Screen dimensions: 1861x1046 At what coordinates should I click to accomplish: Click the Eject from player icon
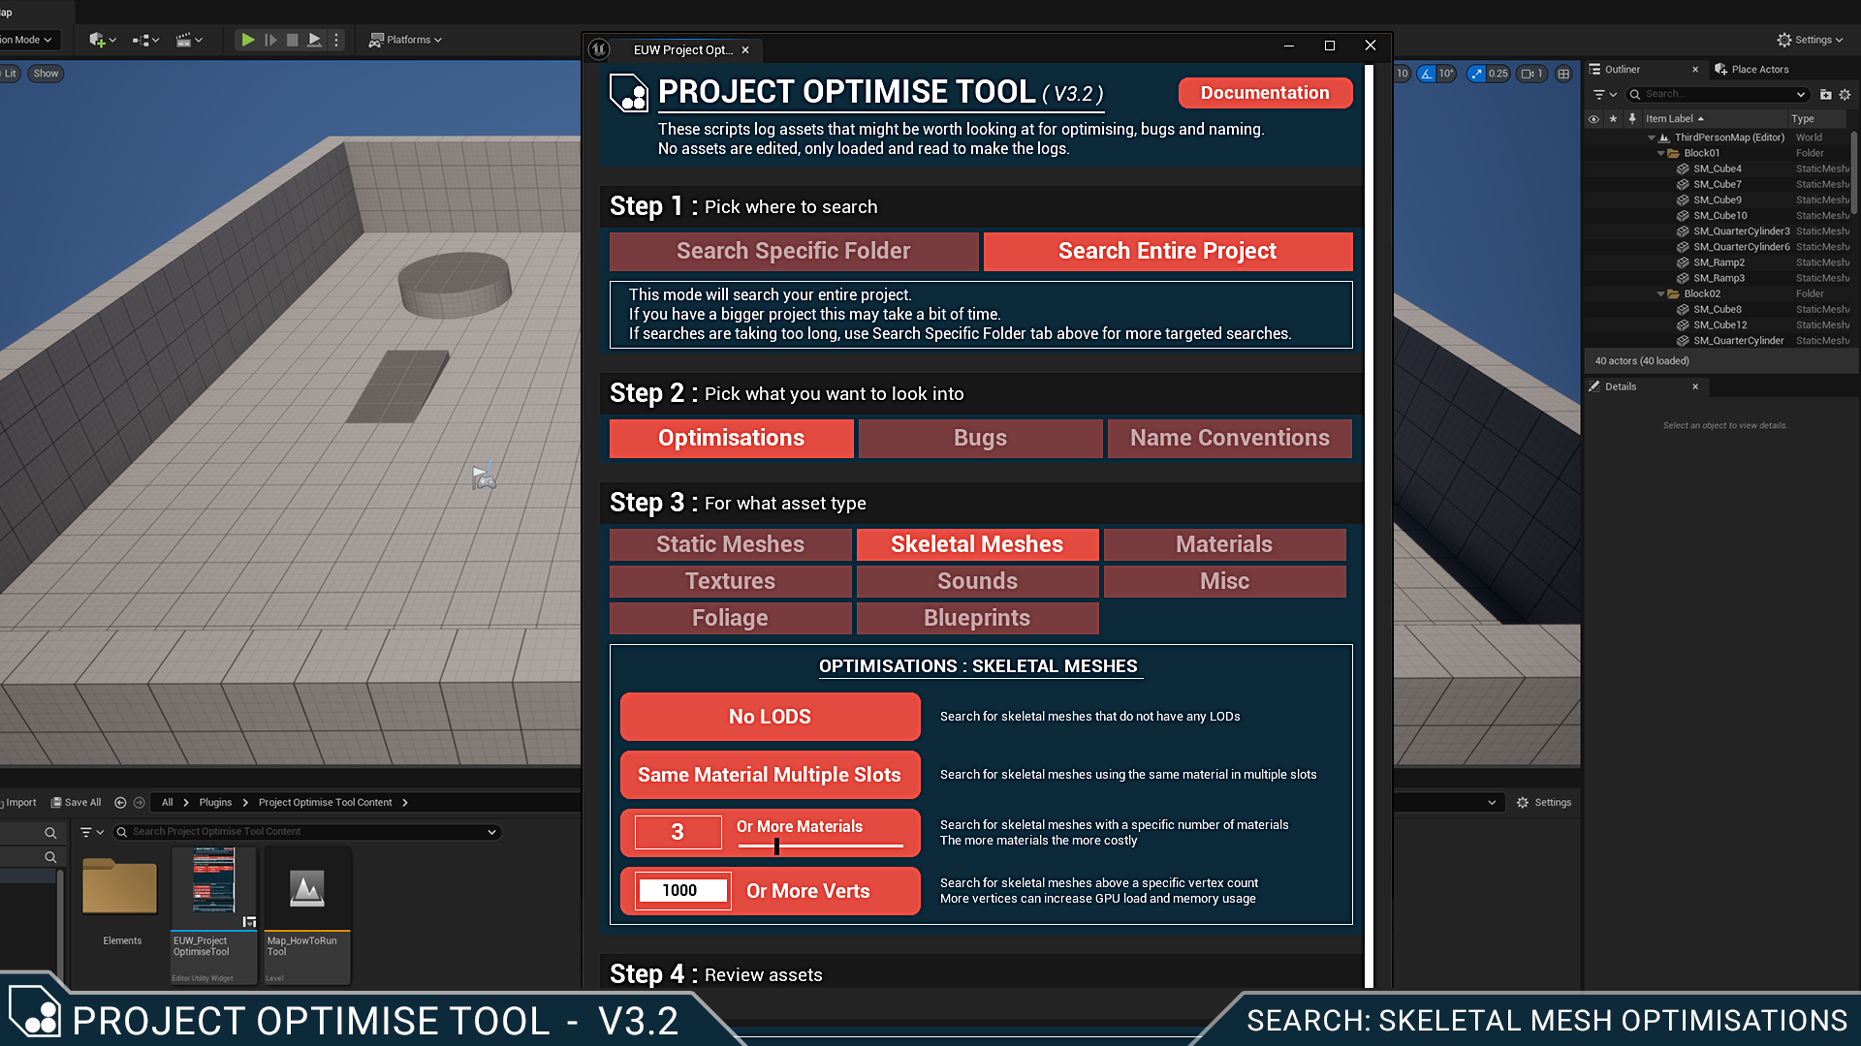[x=314, y=40]
